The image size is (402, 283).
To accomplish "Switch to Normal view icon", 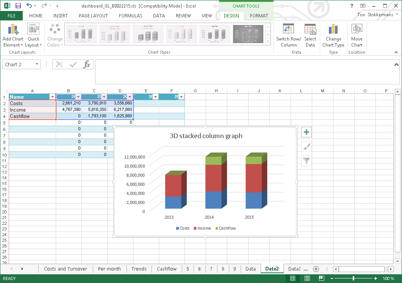I will click(293, 278).
